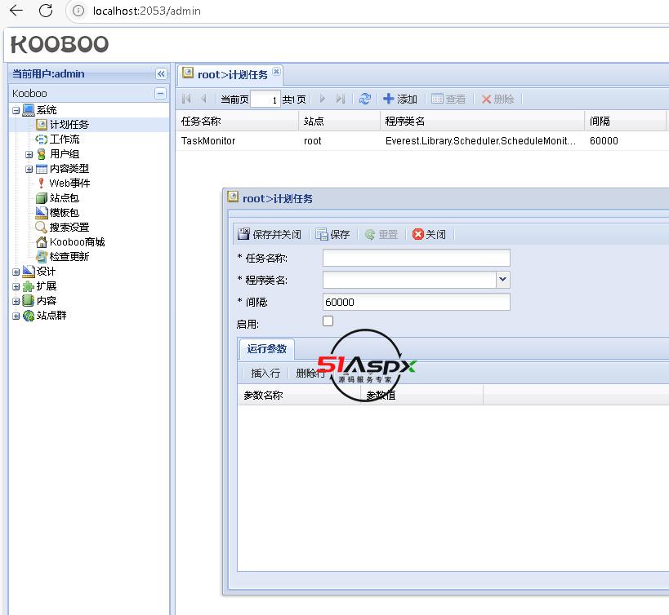This screenshot has width=669, height=615.
Task: Close the root>计划任务 tab
Action: click(x=276, y=71)
